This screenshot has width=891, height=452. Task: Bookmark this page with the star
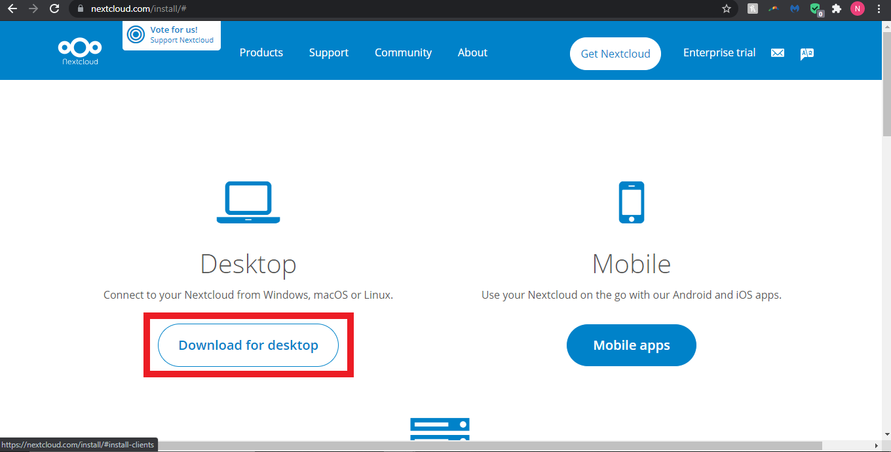point(726,9)
